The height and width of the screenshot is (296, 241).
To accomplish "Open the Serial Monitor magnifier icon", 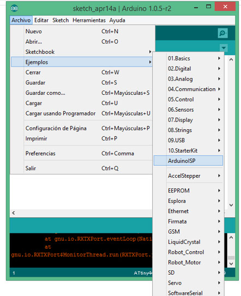I will (222, 33).
